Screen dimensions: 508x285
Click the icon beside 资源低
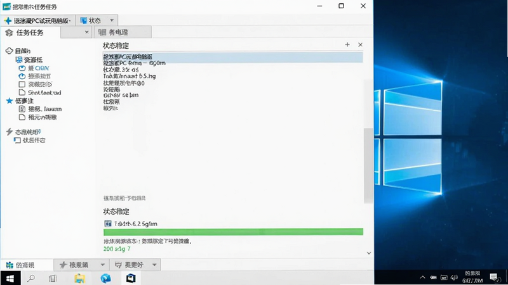19,60
